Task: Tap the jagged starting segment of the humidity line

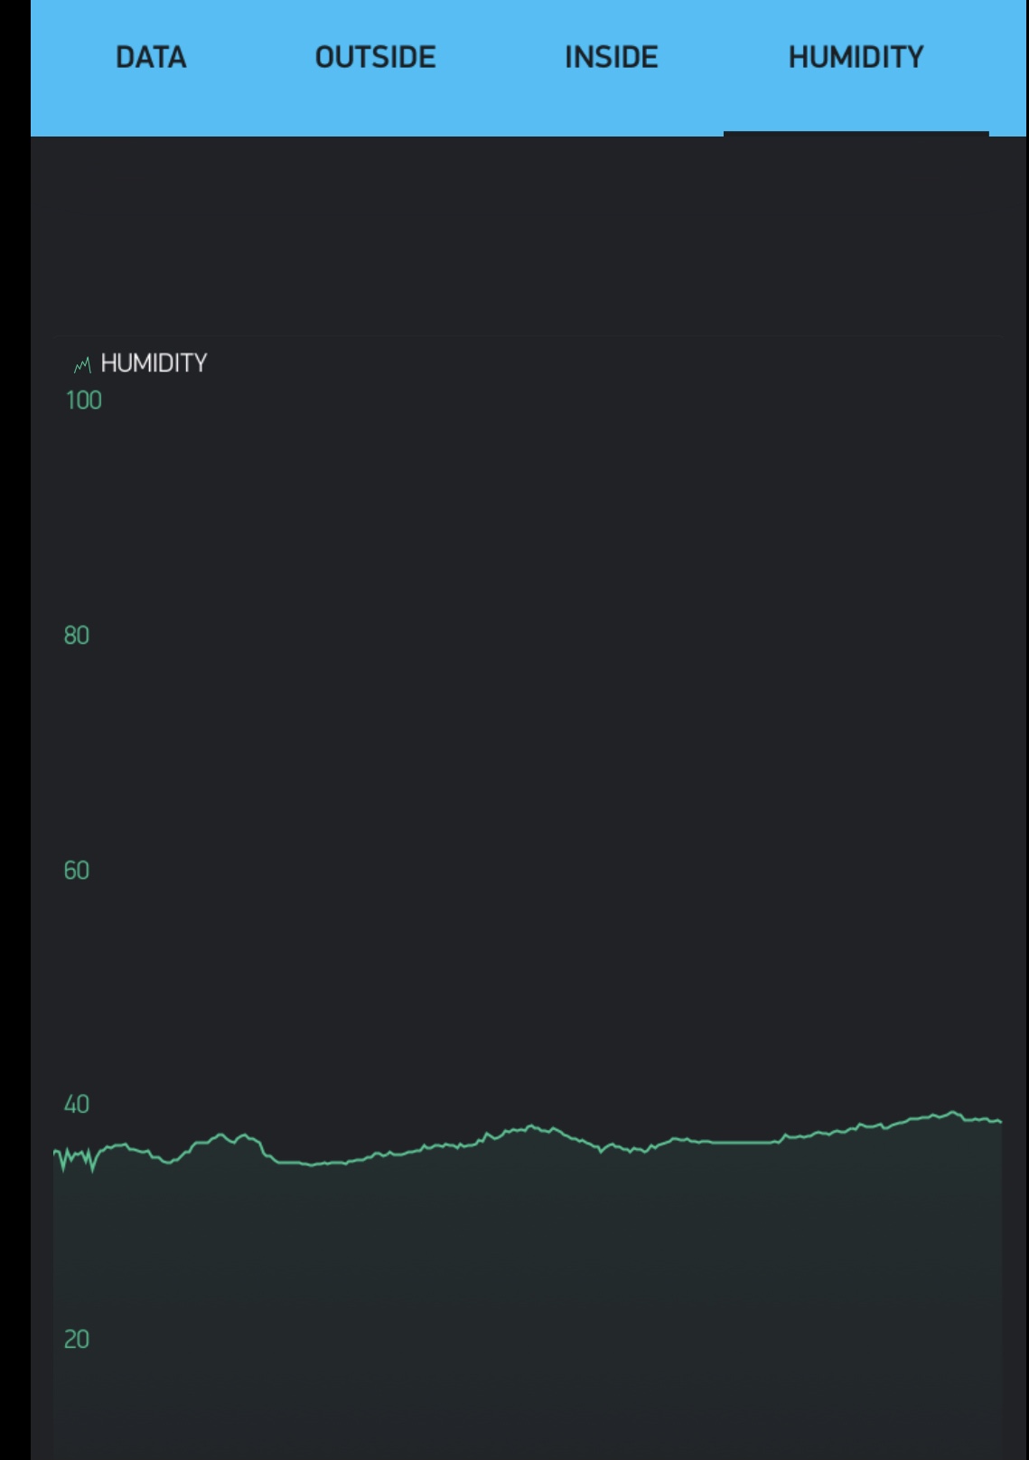Action: pos(76,1158)
